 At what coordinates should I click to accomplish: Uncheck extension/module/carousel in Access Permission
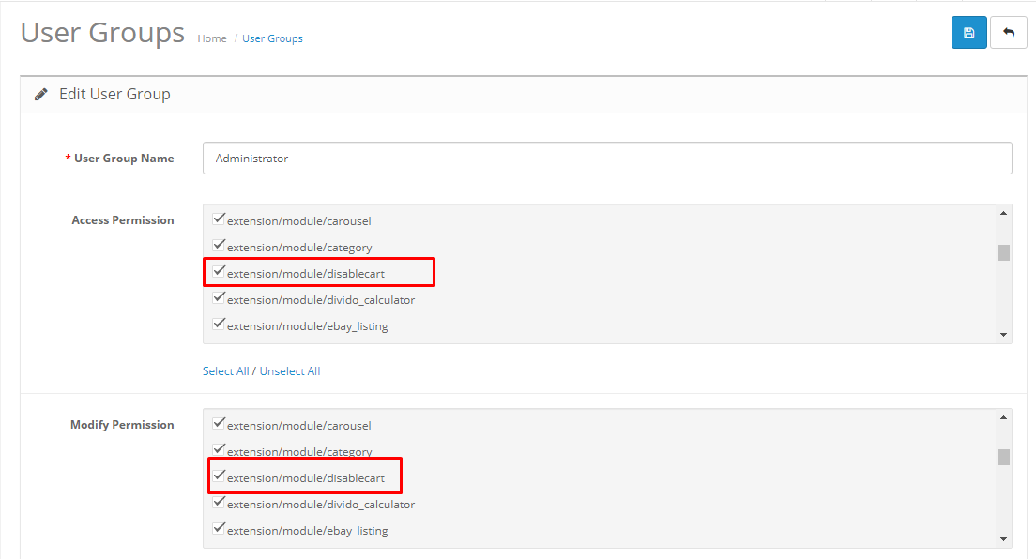point(219,219)
